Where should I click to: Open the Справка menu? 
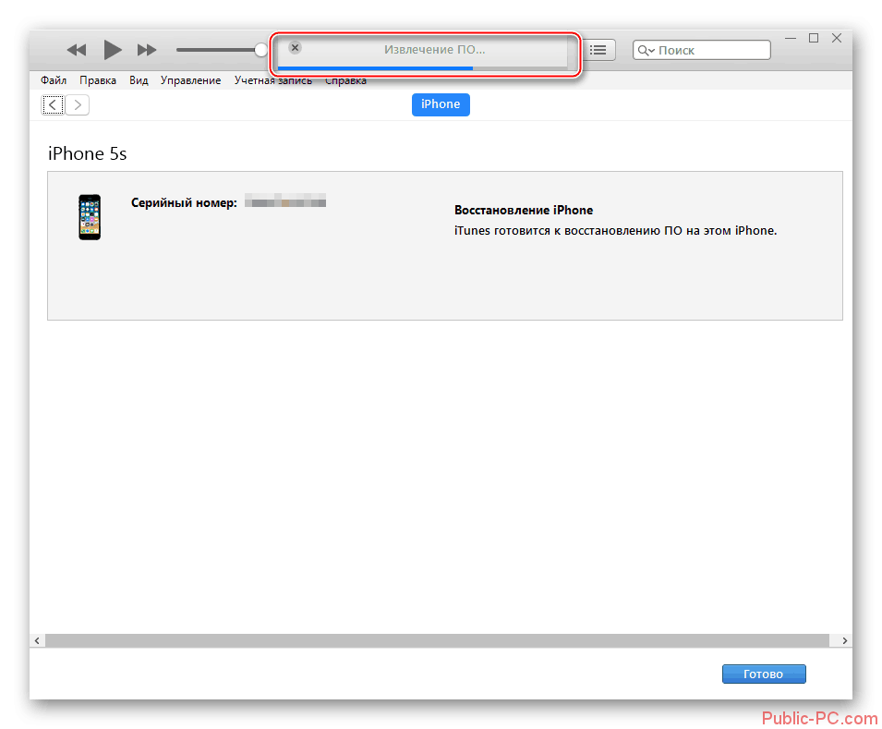point(345,80)
